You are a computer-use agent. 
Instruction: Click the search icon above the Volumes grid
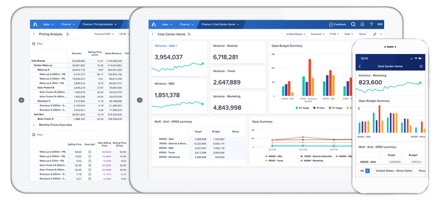coord(34,44)
